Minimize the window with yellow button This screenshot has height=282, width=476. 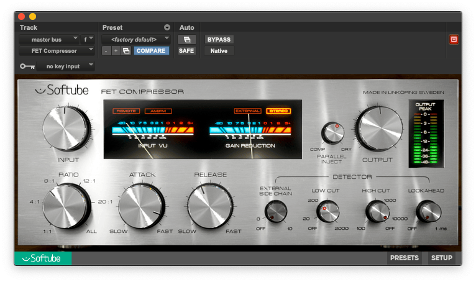(x=32, y=16)
